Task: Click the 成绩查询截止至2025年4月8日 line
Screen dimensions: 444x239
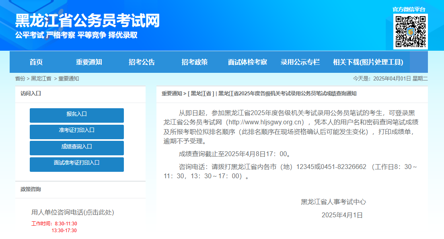Action: coord(235,154)
